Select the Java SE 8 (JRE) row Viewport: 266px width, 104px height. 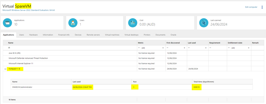134,53
